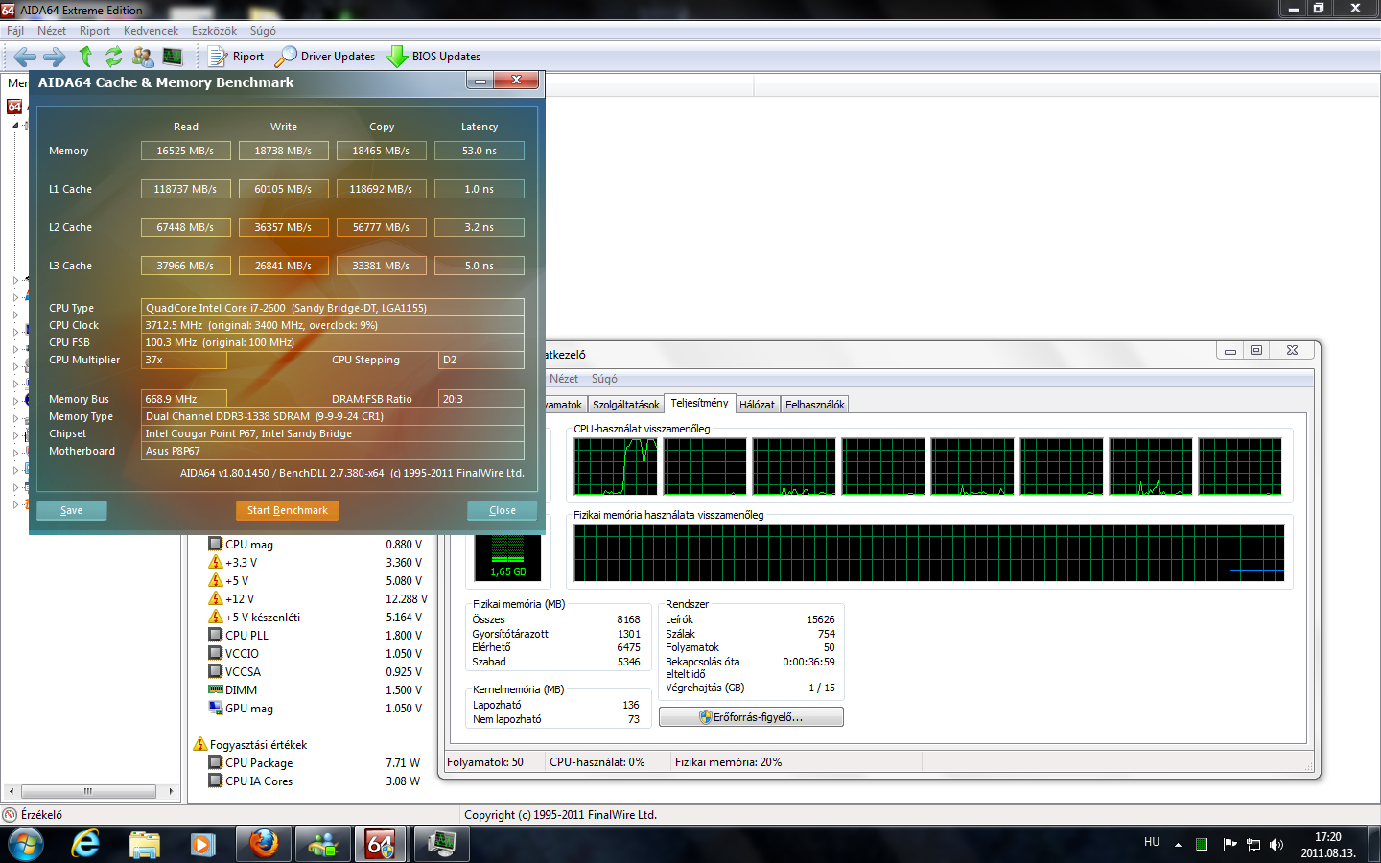
Task: Open the green monitor graph toolbar icon
Action: coord(173,57)
